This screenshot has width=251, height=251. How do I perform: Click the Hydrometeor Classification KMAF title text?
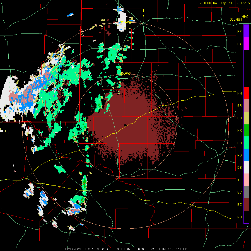[126, 249]
